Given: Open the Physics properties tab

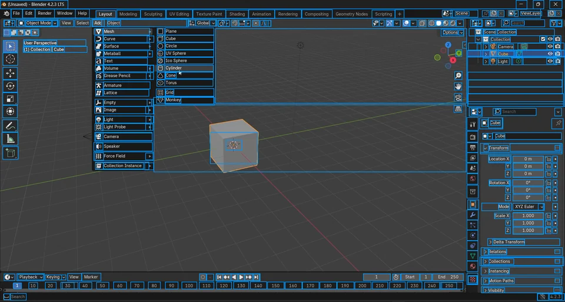Looking at the screenshot, I should 473,235.
